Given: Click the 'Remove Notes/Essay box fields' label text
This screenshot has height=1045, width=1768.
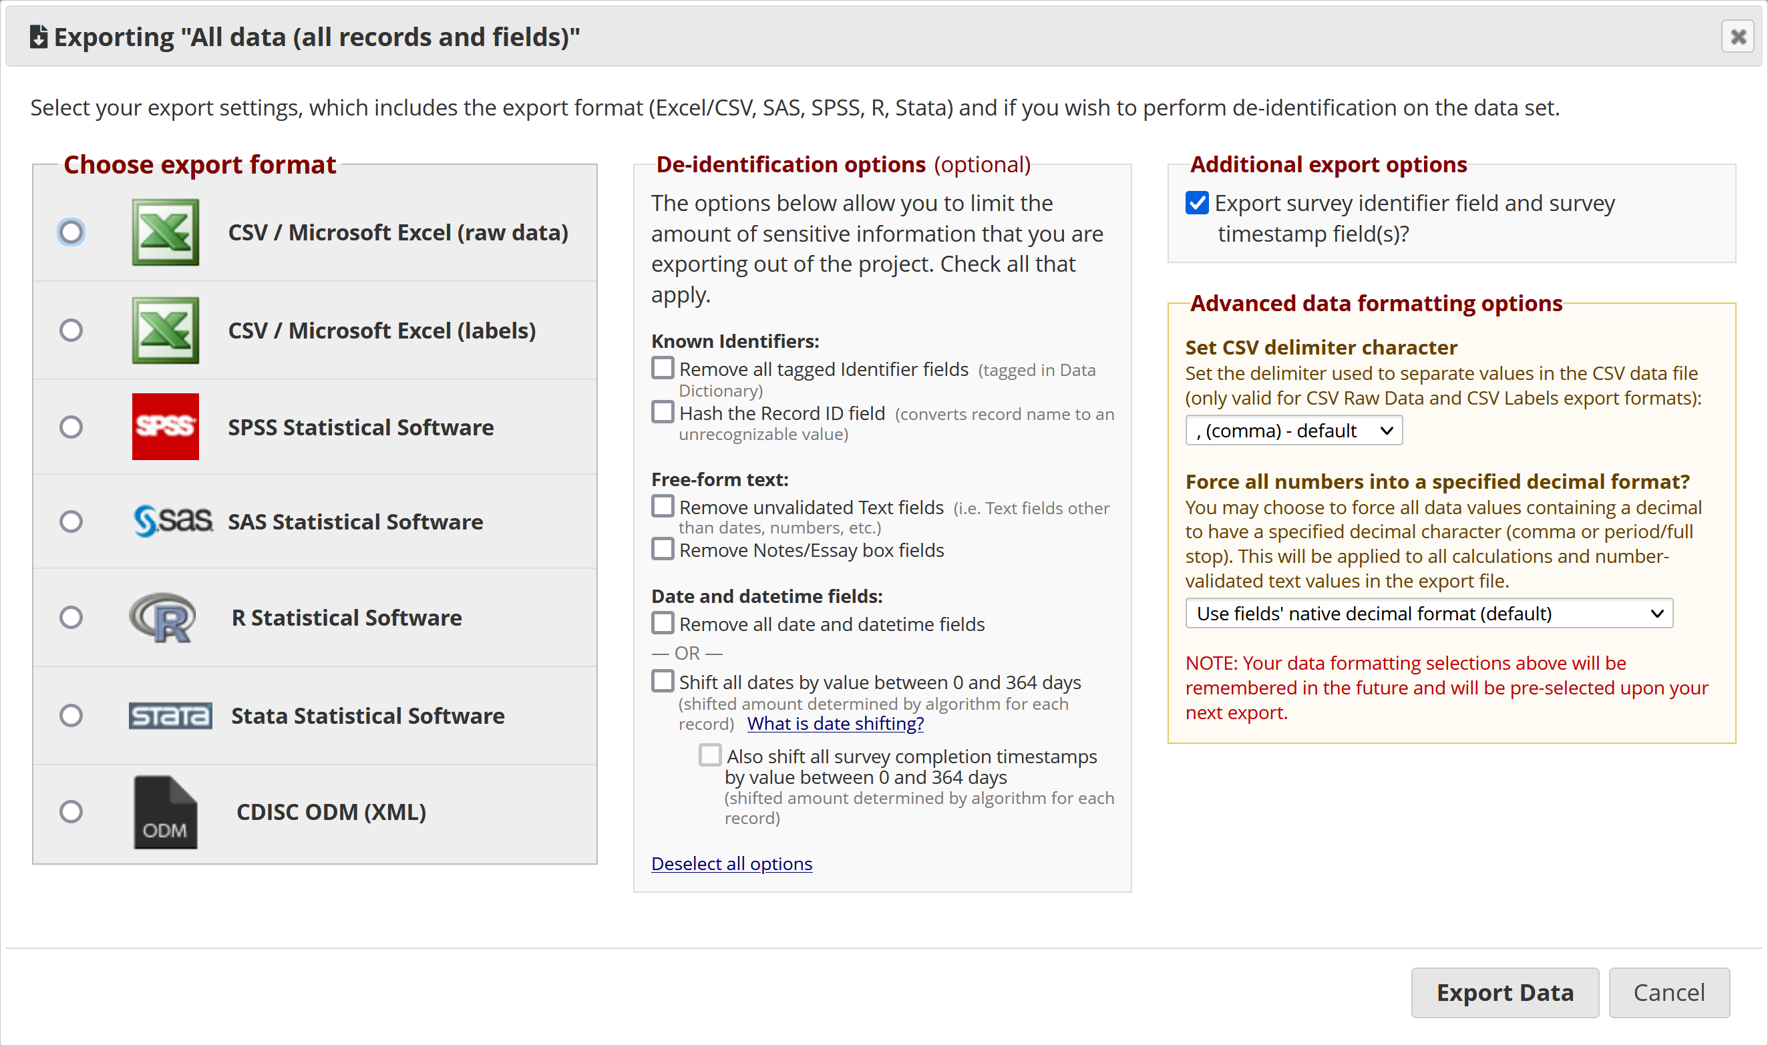Looking at the screenshot, I should [812, 550].
